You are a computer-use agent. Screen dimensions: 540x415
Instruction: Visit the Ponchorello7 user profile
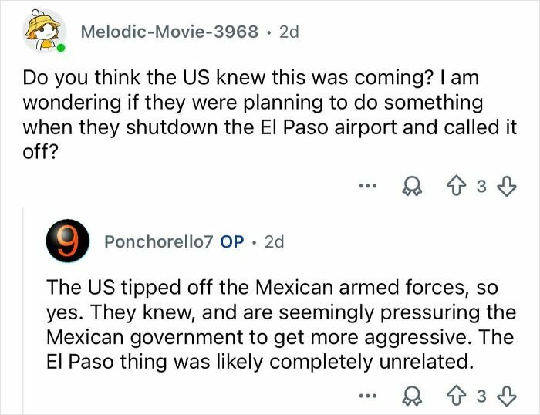tap(160, 241)
